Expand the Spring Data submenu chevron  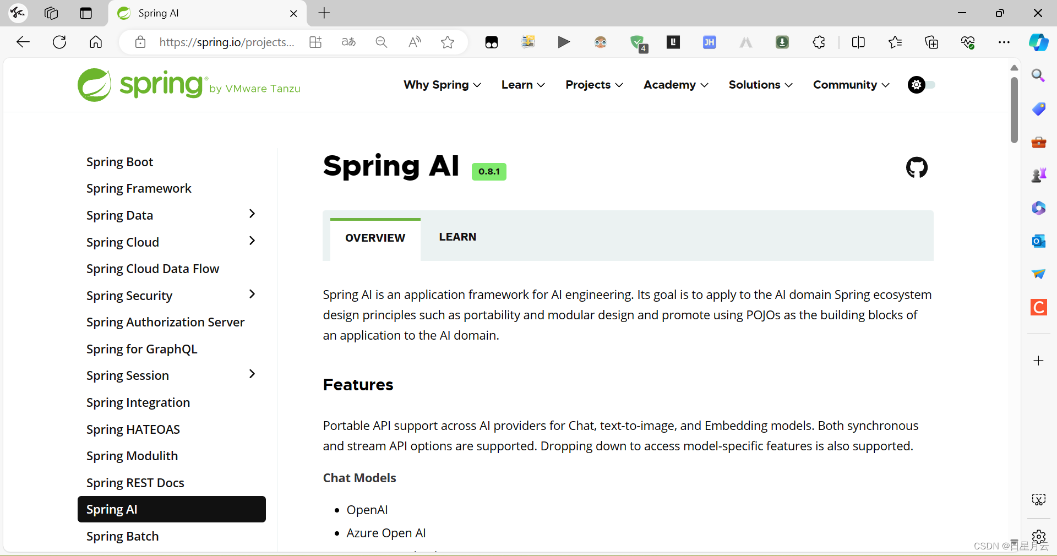pos(252,214)
